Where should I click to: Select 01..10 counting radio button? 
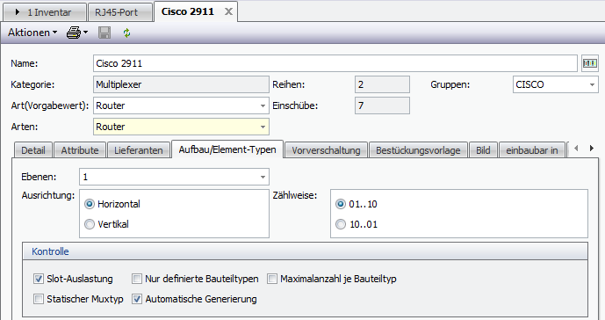click(x=341, y=204)
